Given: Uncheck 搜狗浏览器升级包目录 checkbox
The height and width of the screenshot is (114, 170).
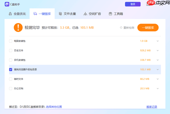Looking at the screenshot, I should click(x=11, y=69).
